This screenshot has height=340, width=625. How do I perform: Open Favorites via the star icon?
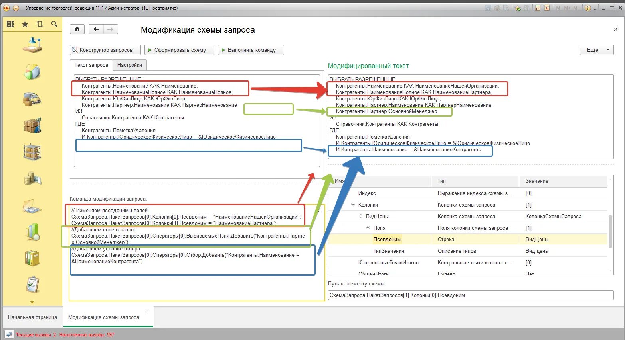[x=25, y=24]
